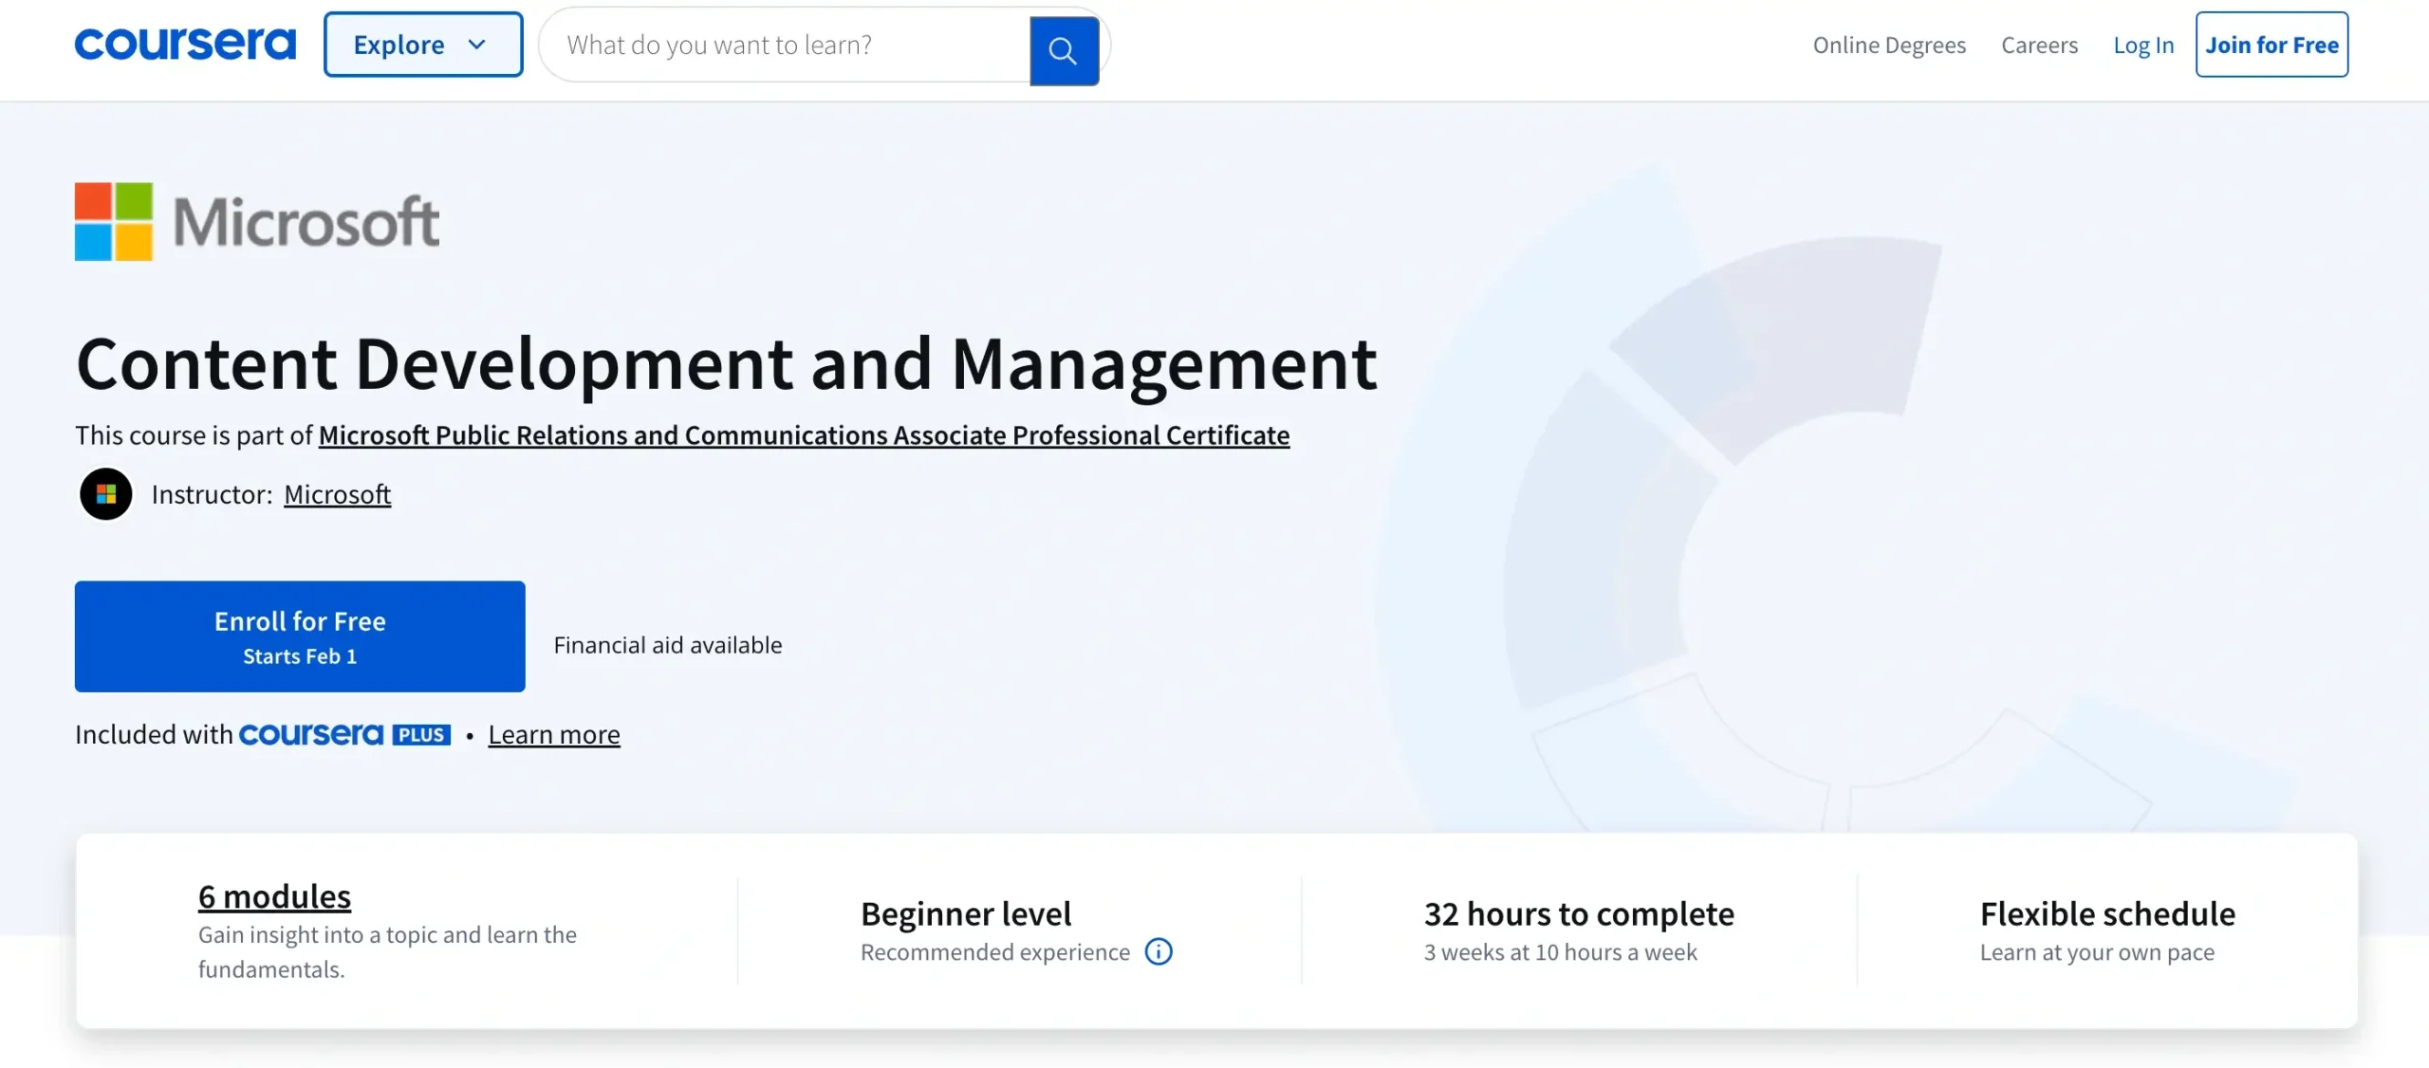2429x1068 pixels.
Task: Click 'Flexible schedule' text
Action: pyautogui.click(x=2107, y=913)
